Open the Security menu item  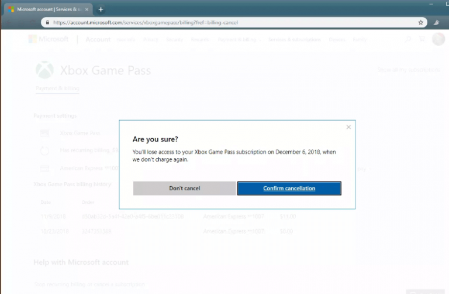pyautogui.click(x=174, y=40)
